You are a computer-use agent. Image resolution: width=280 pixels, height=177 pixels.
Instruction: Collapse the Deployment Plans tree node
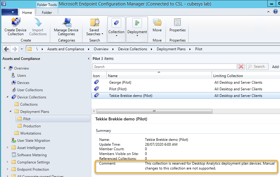pyautogui.click(x=11, y=111)
